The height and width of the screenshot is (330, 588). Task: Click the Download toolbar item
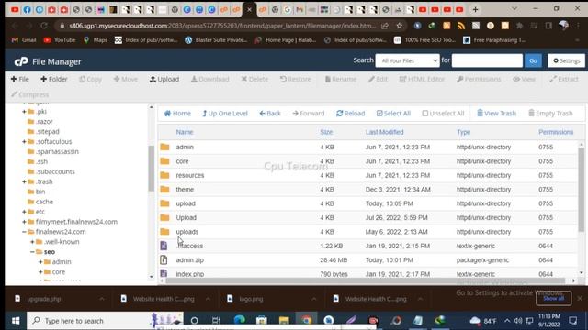click(x=210, y=79)
